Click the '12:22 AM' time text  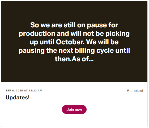coord(35,91)
